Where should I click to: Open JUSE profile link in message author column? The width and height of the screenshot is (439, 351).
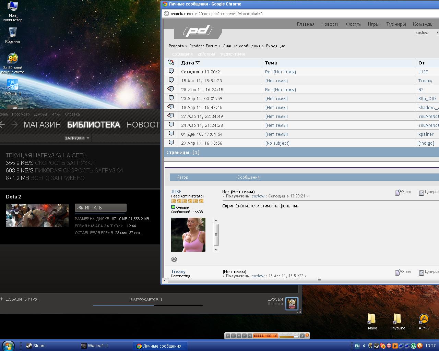(176, 192)
